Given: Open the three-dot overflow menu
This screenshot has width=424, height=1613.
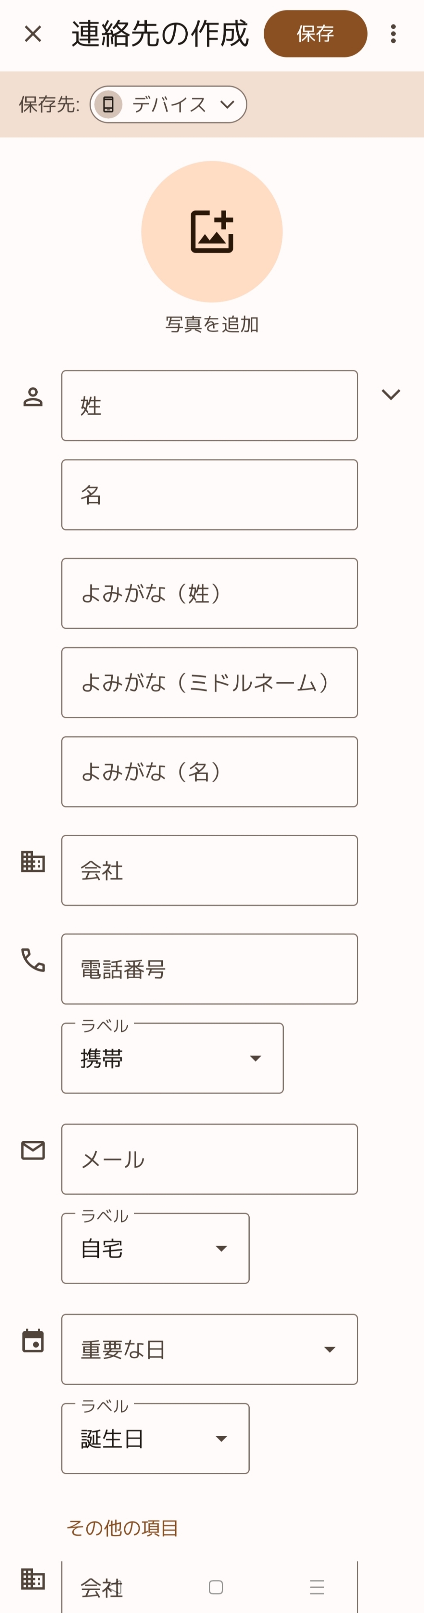Looking at the screenshot, I should [x=393, y=34].
